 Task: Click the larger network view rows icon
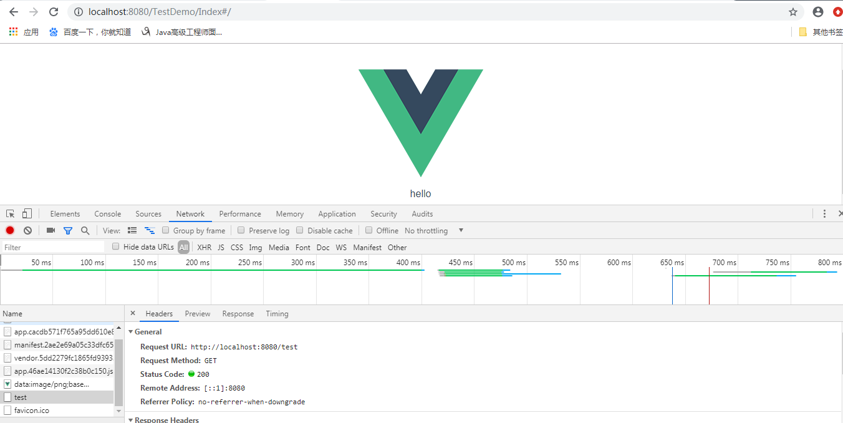pos(132,230)
